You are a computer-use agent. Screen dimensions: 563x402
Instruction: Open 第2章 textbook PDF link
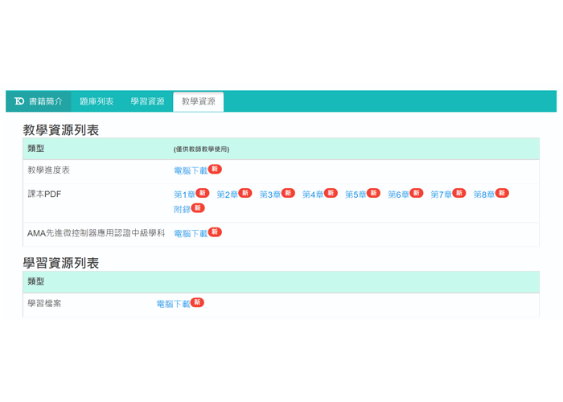(x=227, y=195)
